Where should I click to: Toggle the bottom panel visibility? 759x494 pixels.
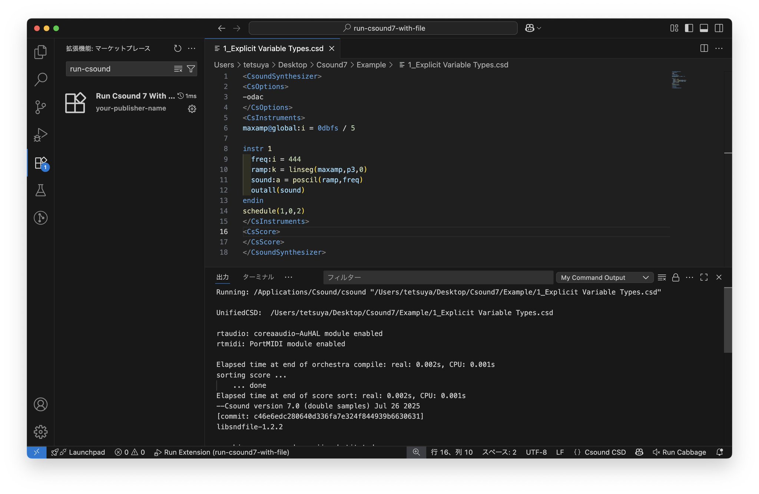pyautogui.click(x=704, y=28)
